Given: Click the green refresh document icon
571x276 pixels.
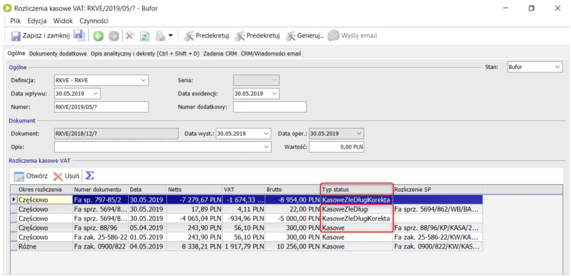Looking at the screenshot, I should point(145,36).
